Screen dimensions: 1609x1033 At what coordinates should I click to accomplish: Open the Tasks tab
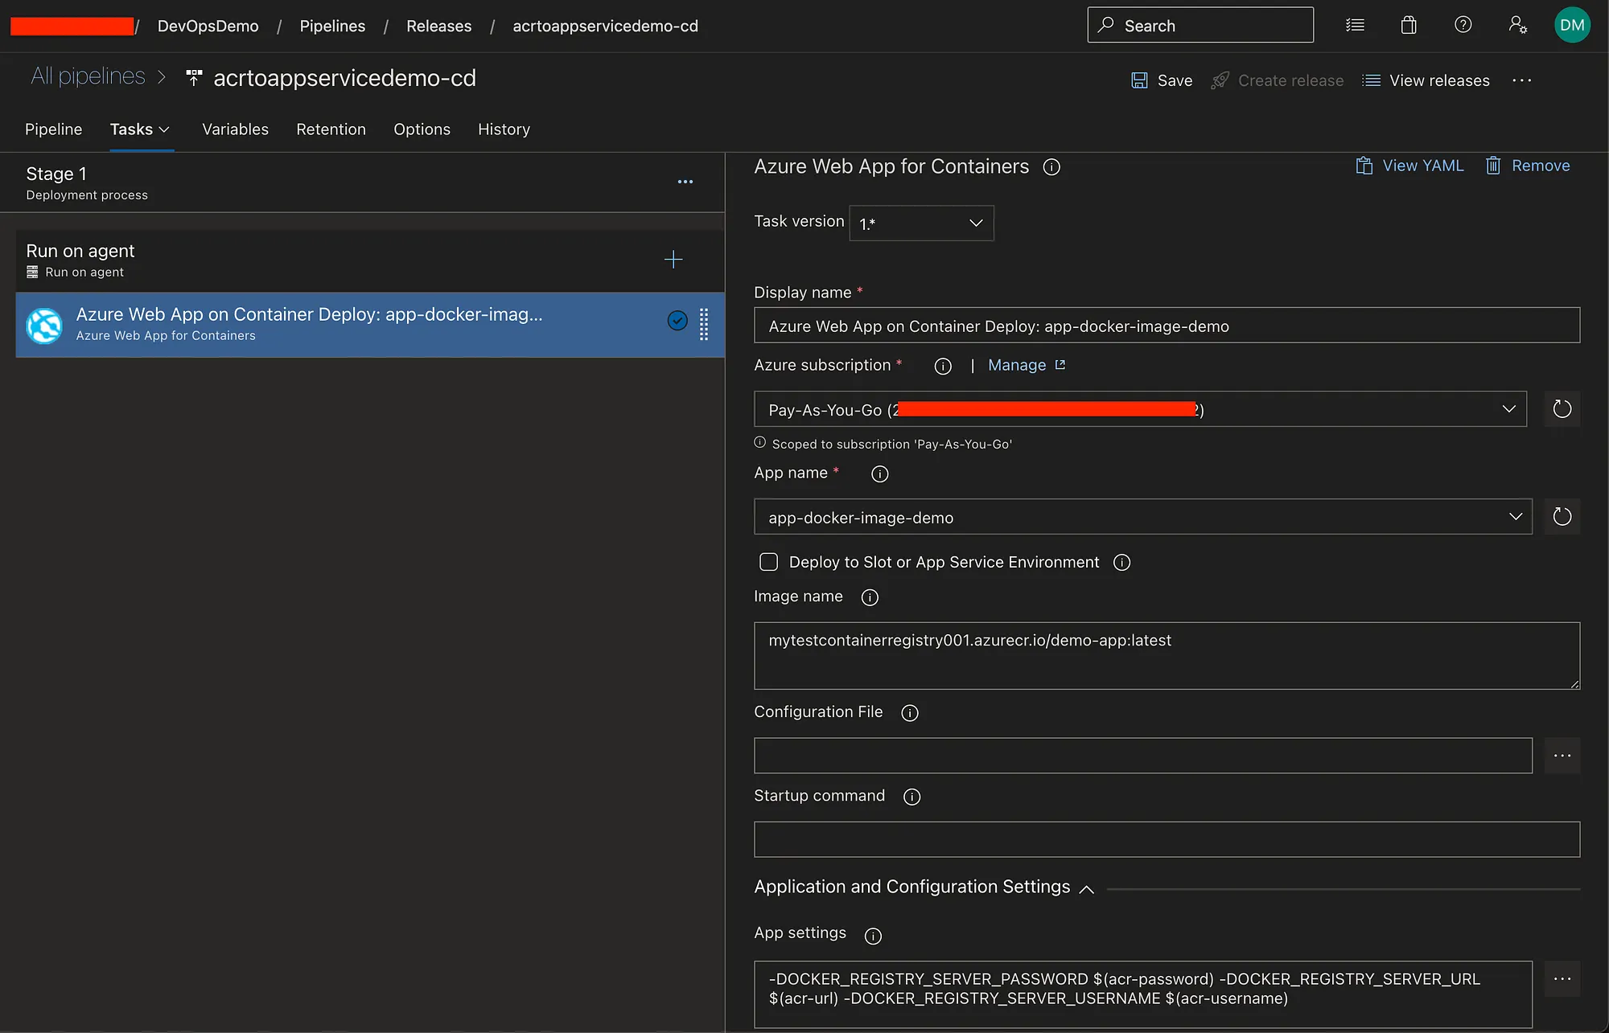point(131,129)
